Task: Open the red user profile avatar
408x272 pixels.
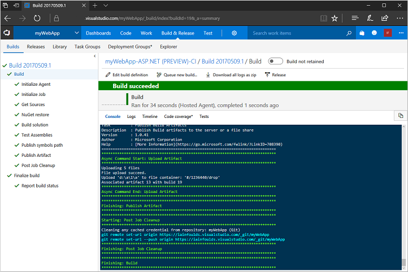Action: [388, 33]
